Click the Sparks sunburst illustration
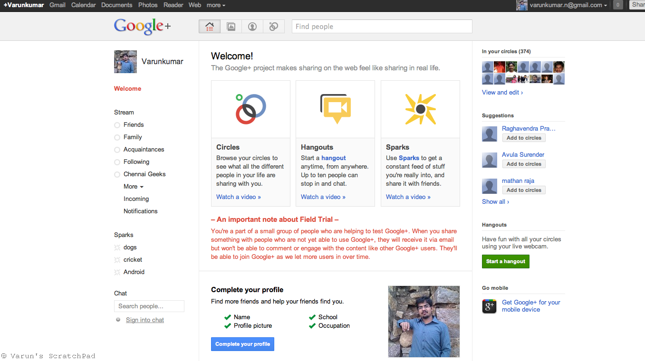This screenshot has height=361, width=645. pos(420,109)
